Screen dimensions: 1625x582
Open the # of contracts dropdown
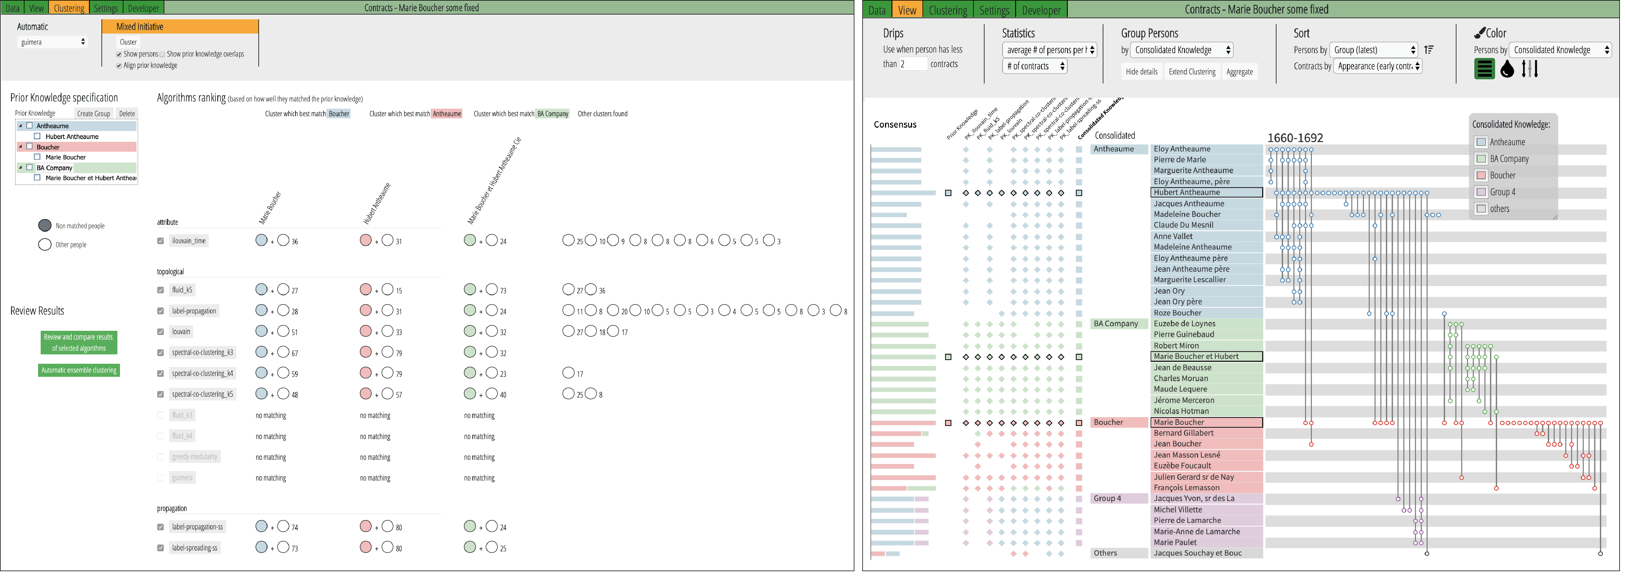coord(1035,66)
